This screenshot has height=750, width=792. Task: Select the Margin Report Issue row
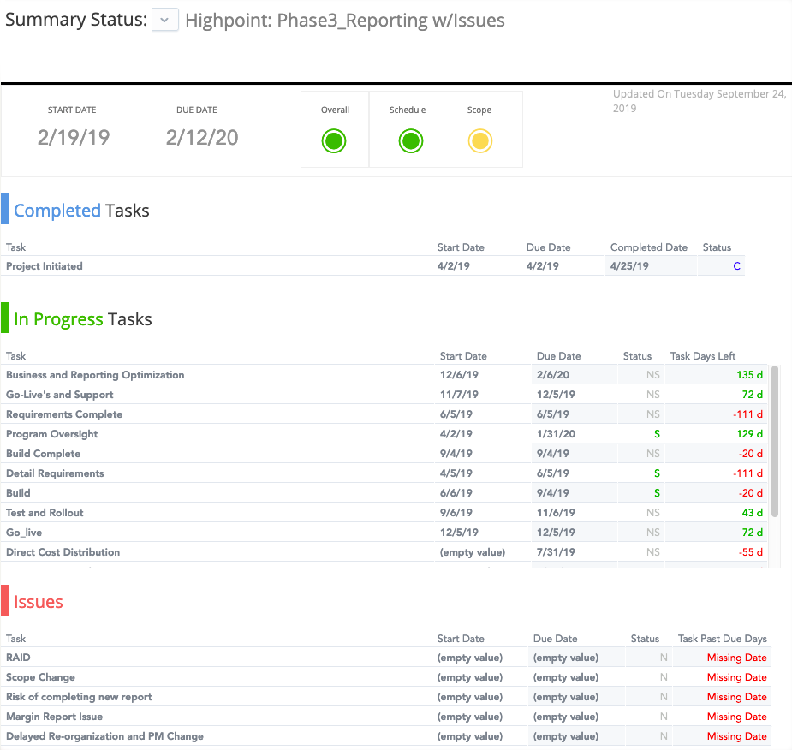[54, 716]
